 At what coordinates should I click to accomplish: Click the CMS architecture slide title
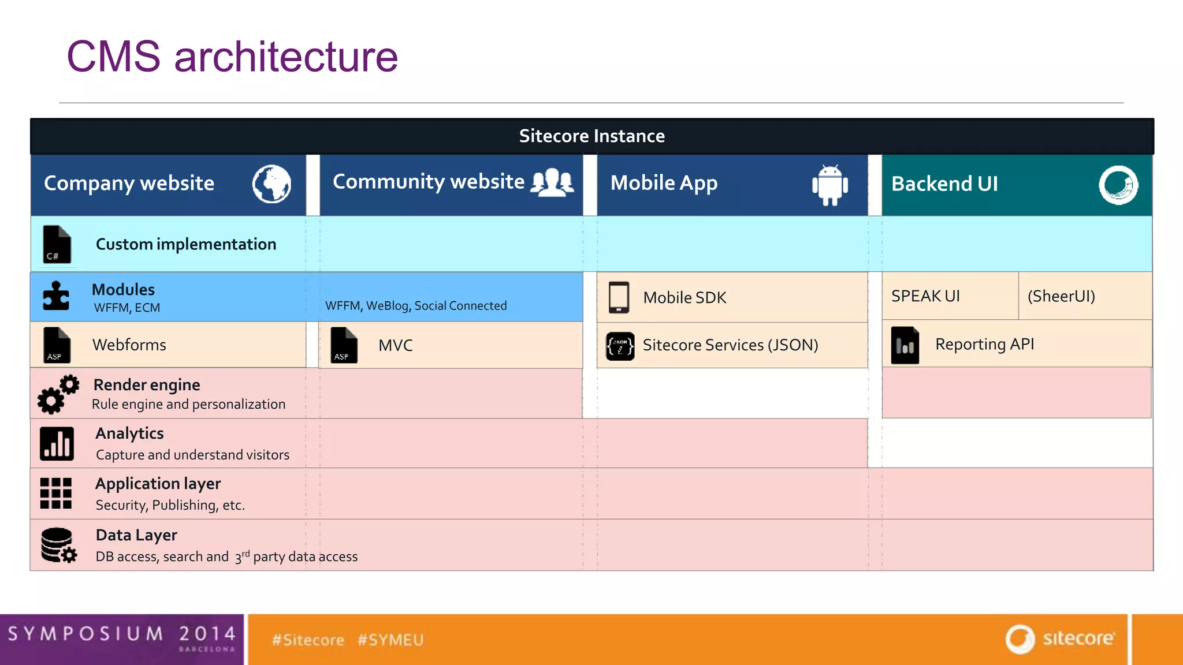point(232,57)
